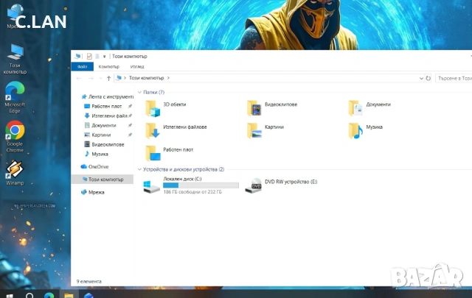The width and height of the screenshot is (472, 298).
Task: Open the Документи folder in the Папки group
Action: (369, 108)
